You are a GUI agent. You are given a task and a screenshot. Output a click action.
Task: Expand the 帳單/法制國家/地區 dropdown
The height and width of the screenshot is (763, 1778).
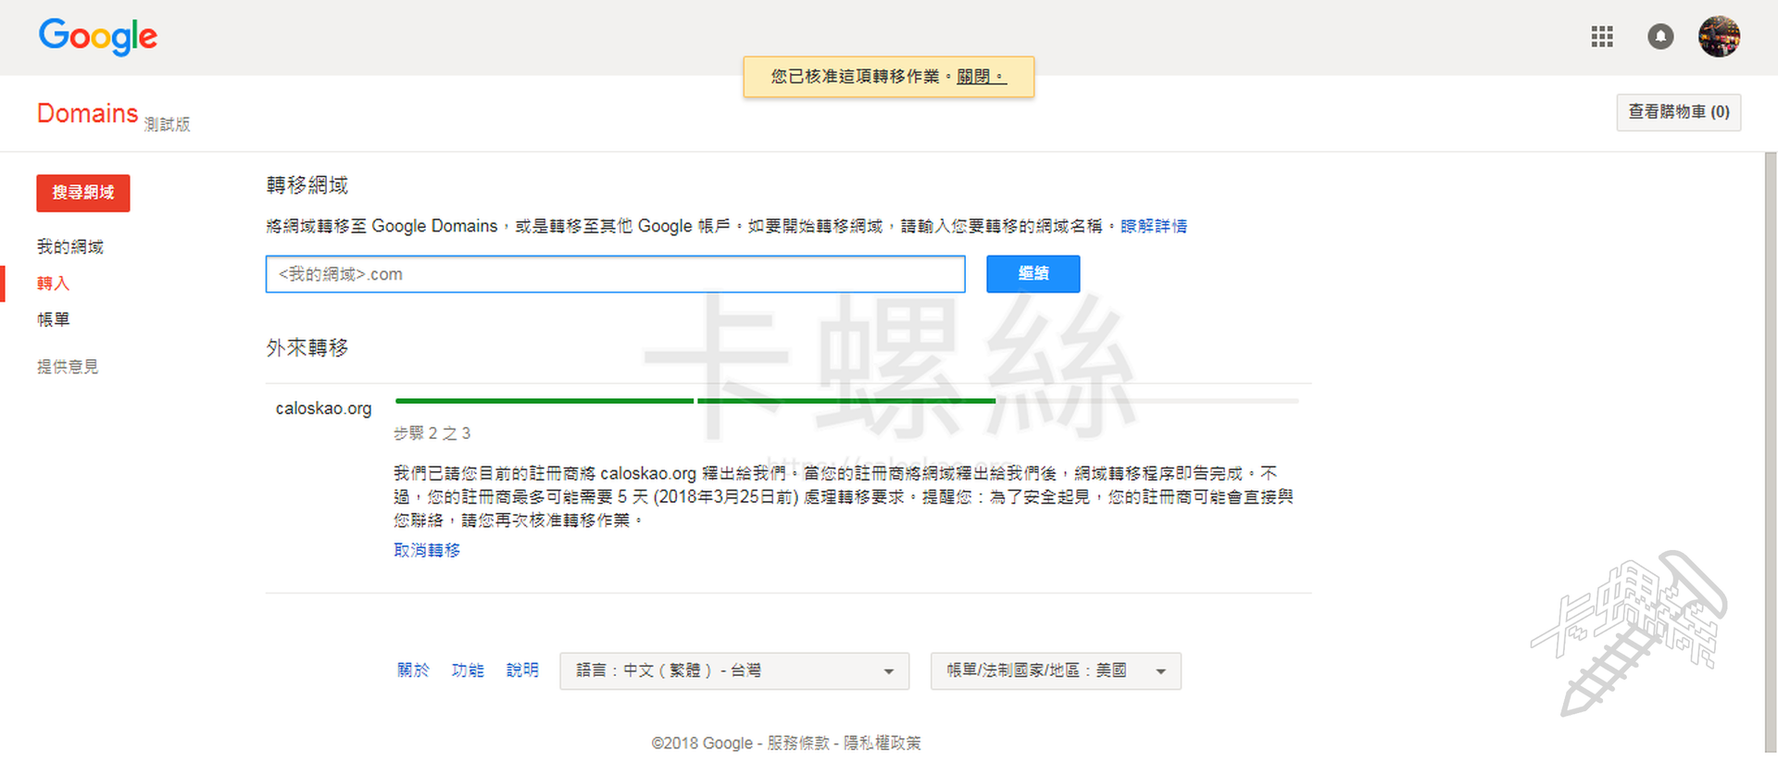(x=1056, y=671)
